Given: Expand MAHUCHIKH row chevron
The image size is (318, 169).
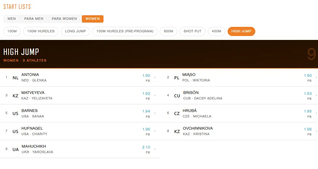Looking at the screenshot, I should (155, 149).
